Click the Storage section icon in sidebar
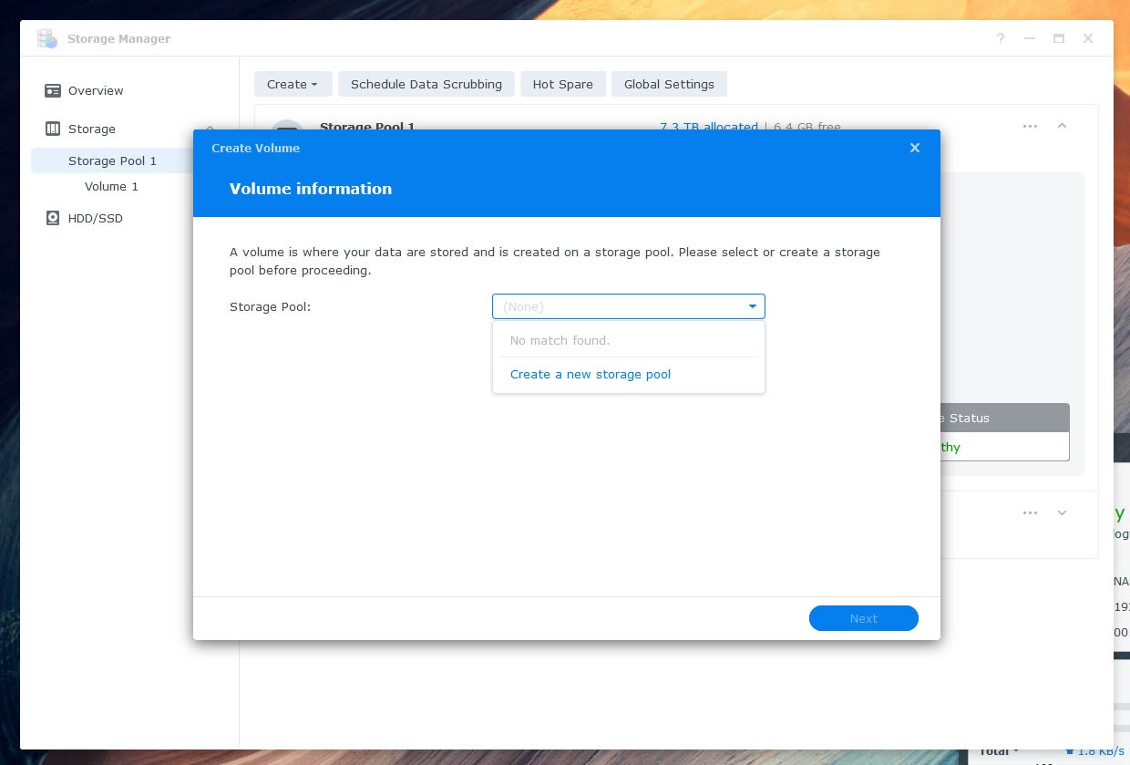Viewport: 1130px width, 765px height. click(x=52, y=129)
